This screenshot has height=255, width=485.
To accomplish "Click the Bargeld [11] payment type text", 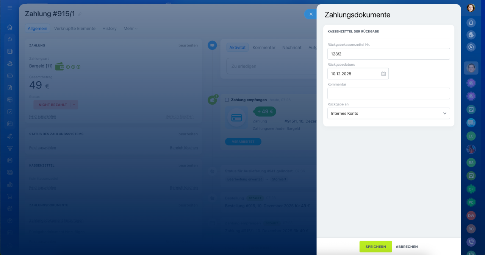I will pyautogui.click(x=41, y=66).
